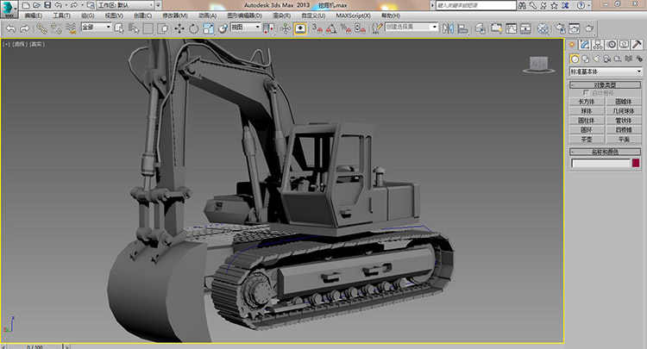The image size is (647, 349).
Task: Open the 帮助(H) help menu
Action: click(390, 16)
